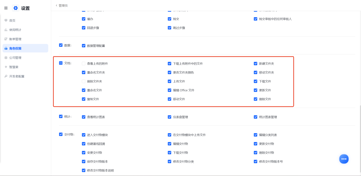Enable the 查看上传的附件 checkbox

84,64
